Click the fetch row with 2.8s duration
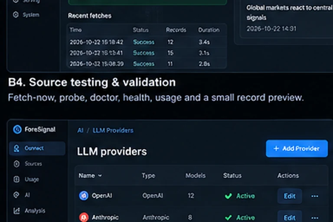This screenshot has height=222, width=333. pos(147,64)
